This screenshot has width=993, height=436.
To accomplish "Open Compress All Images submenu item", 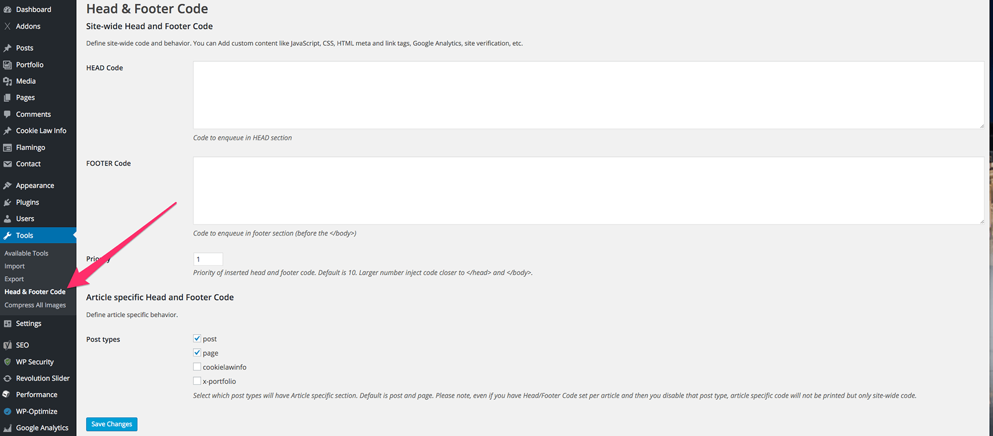I will pyautogui.click(x=35, y=305).
